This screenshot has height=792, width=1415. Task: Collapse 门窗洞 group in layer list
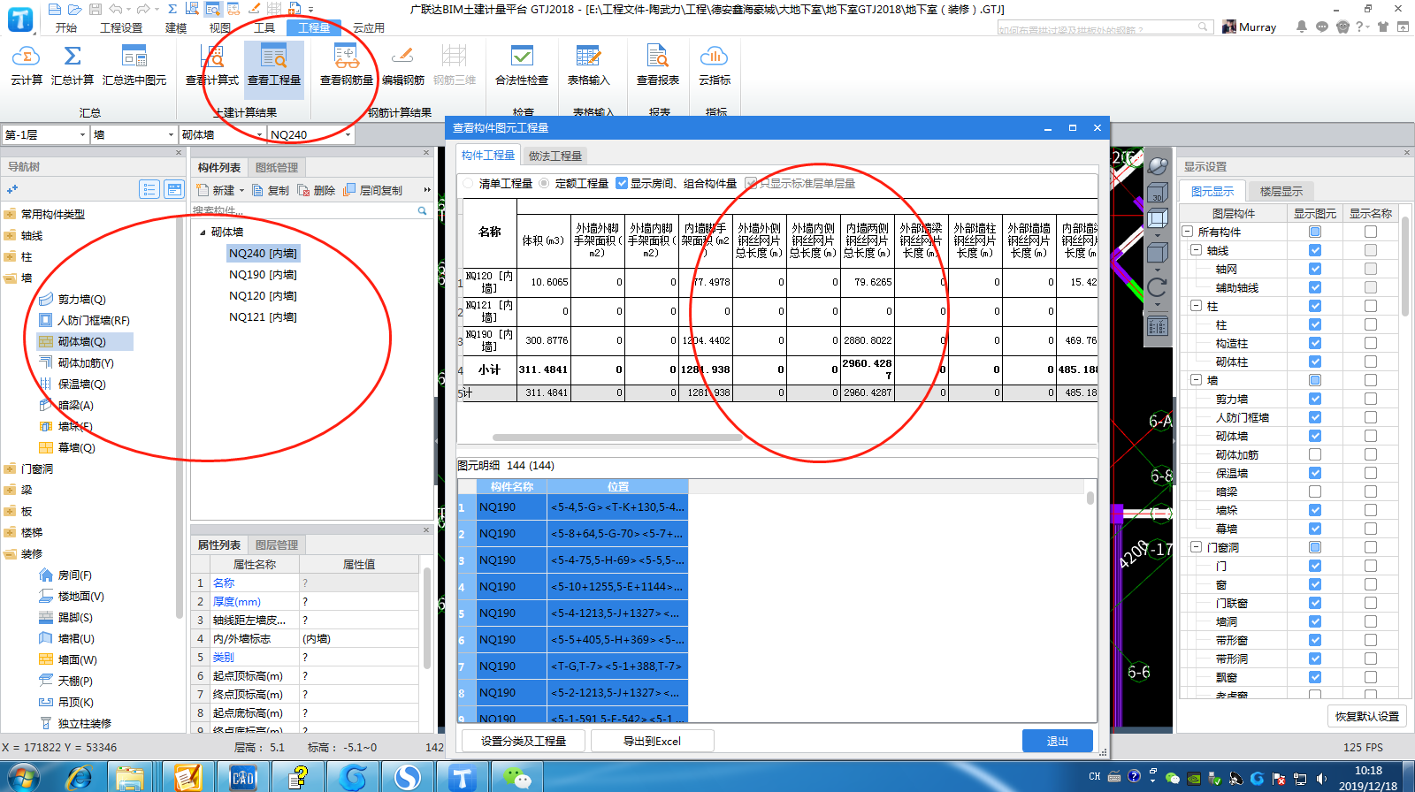1196,547
